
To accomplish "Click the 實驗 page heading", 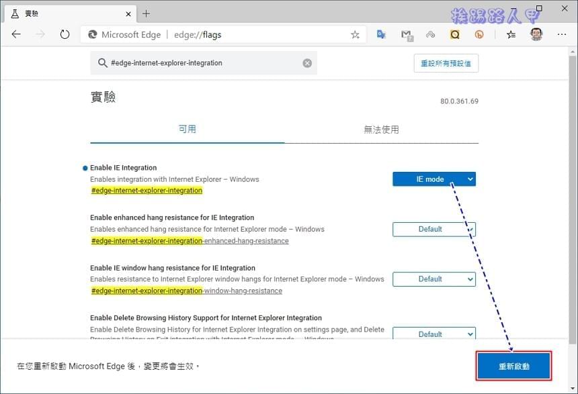I will point(104,97).
